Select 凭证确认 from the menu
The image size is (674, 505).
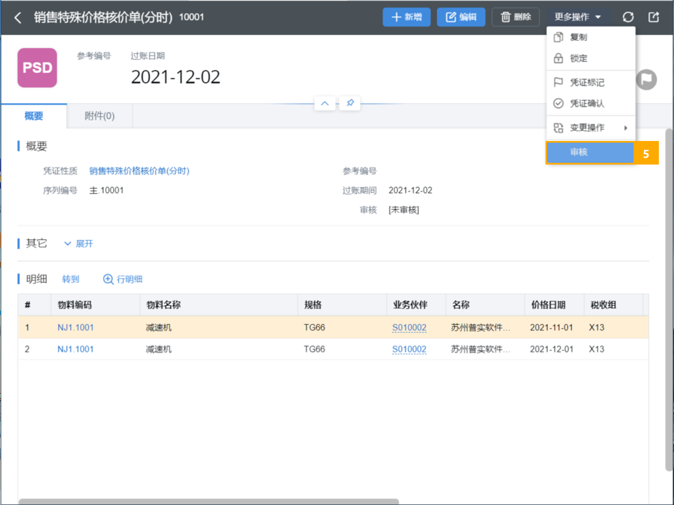(591, 104)
